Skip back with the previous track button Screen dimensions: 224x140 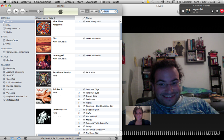(9, 12)
